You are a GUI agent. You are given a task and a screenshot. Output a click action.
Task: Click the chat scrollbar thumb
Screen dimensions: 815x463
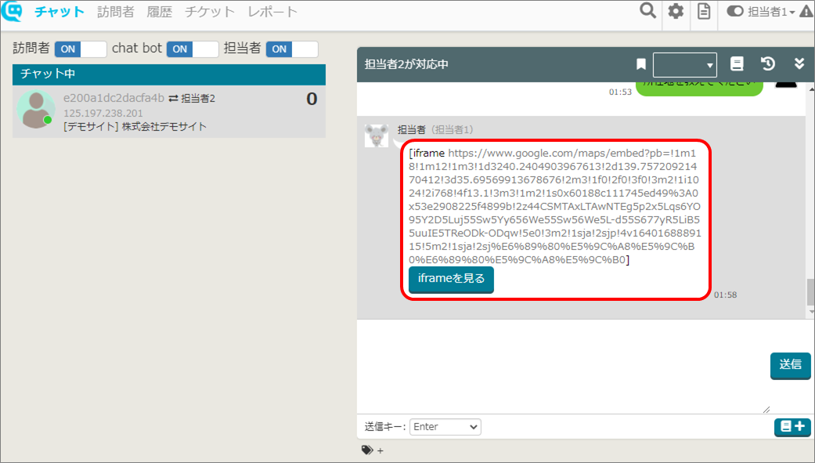coord(810,292)
